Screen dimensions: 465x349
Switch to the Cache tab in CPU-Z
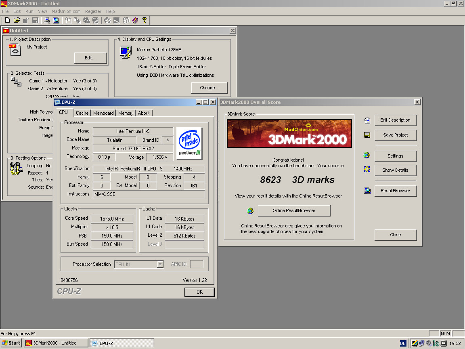pos(82,113)
